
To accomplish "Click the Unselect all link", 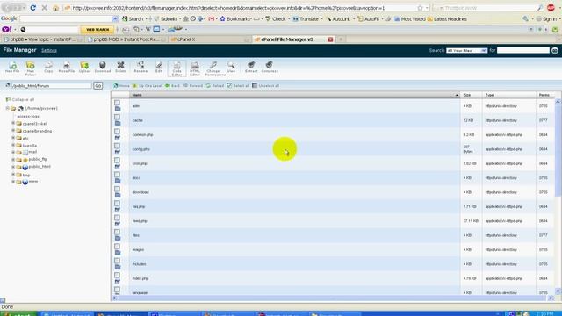I will (265, 86).
